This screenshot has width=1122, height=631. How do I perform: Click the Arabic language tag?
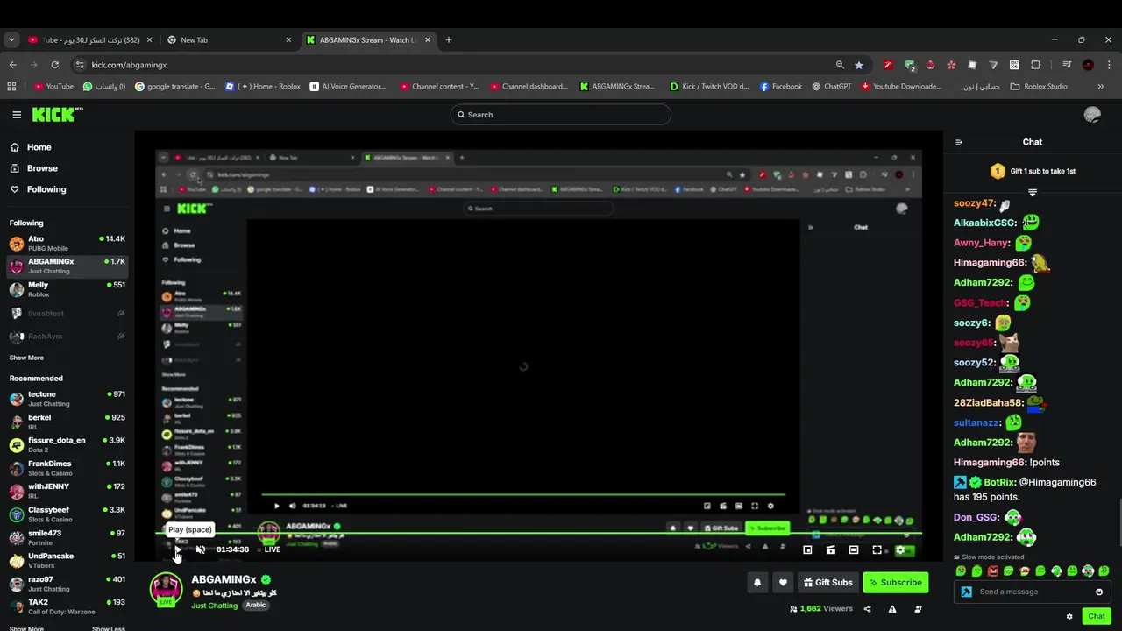pyautogui.click(x=255, y=606)
